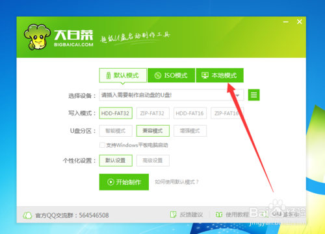Click the 官方QQ交流群 564546508 text

(x=72, y=215)
